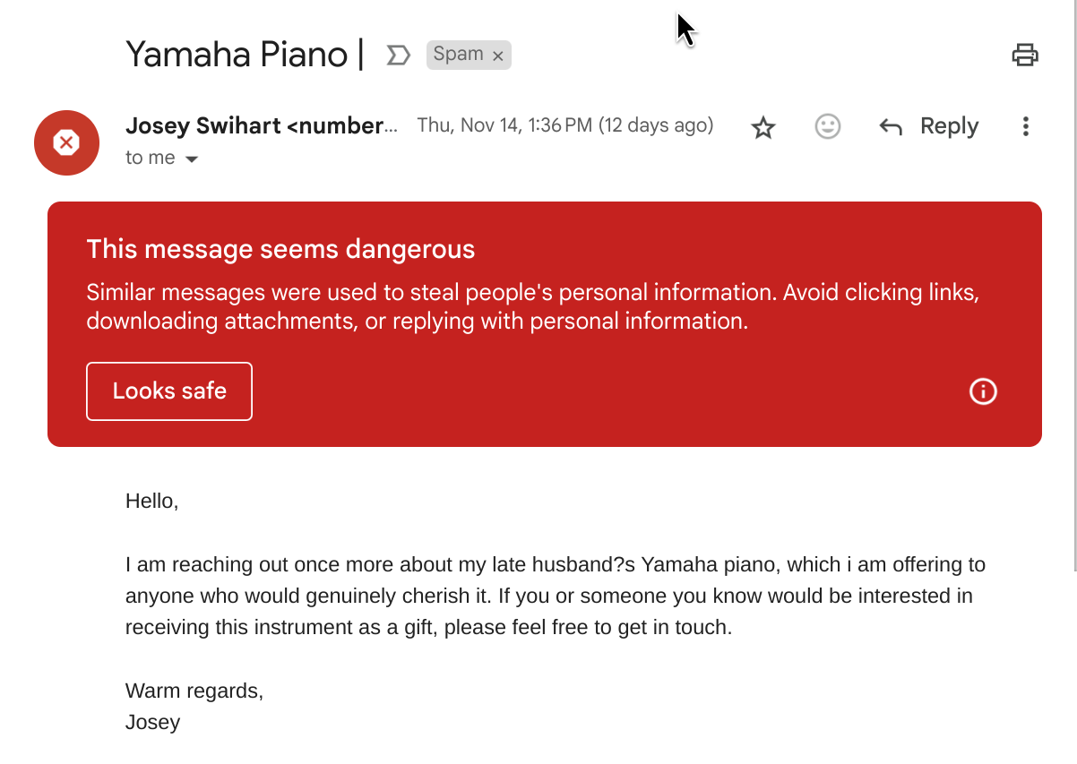Toggle the importance marker beside the subject
The width and height of the screenshot is (1077, 764).
(398, 56)
